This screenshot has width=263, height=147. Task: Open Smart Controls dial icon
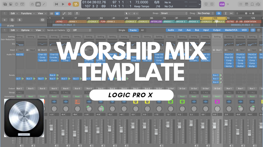pos(32,4)
